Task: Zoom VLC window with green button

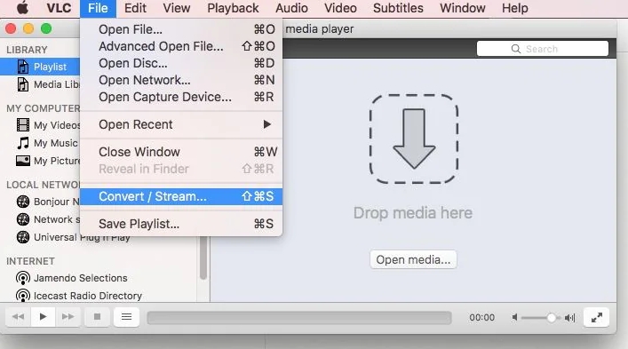Action: click(46, 28)
